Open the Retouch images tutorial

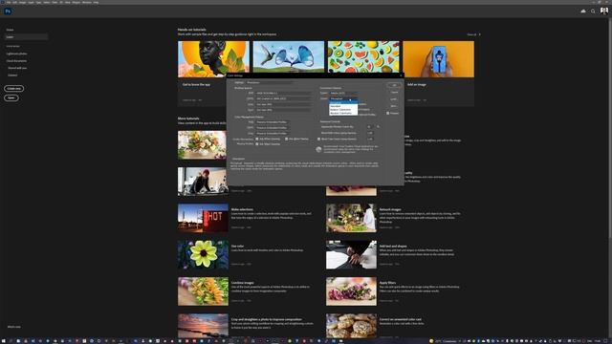coord(351,218)
